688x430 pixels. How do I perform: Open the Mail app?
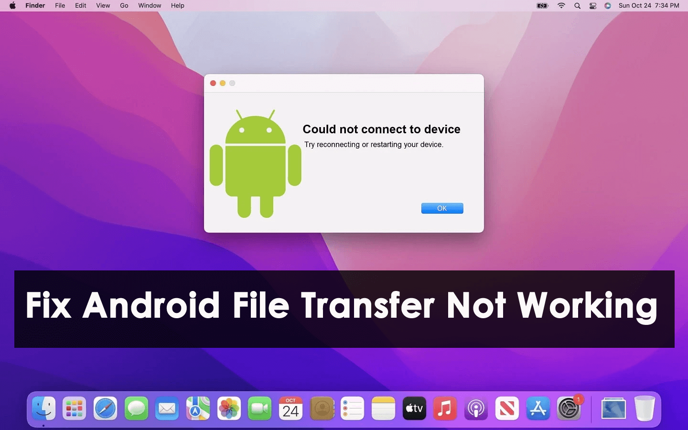(x=166, y=408)
